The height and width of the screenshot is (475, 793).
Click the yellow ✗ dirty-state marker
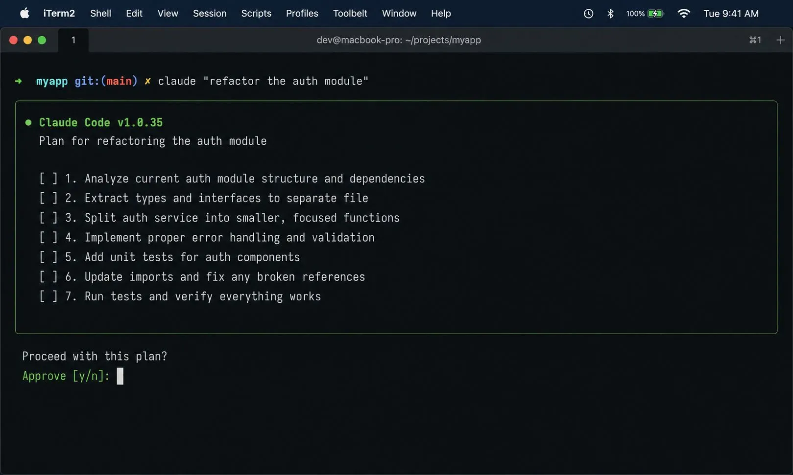point(147,81)
